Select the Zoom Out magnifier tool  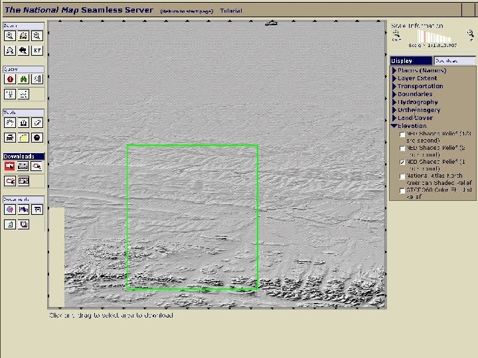click(x=37, y=36)
